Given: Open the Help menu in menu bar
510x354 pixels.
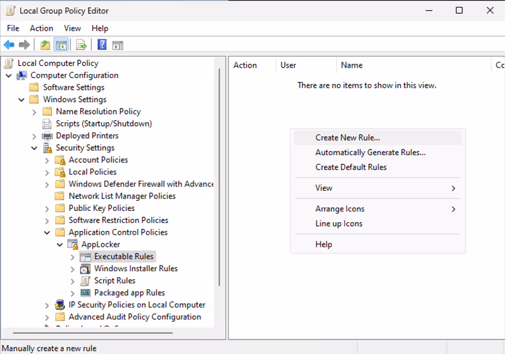Looking at the screenshot, I should point(100,28).
